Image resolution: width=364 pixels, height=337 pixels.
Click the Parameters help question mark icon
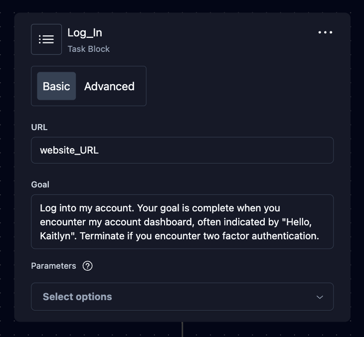88,266
